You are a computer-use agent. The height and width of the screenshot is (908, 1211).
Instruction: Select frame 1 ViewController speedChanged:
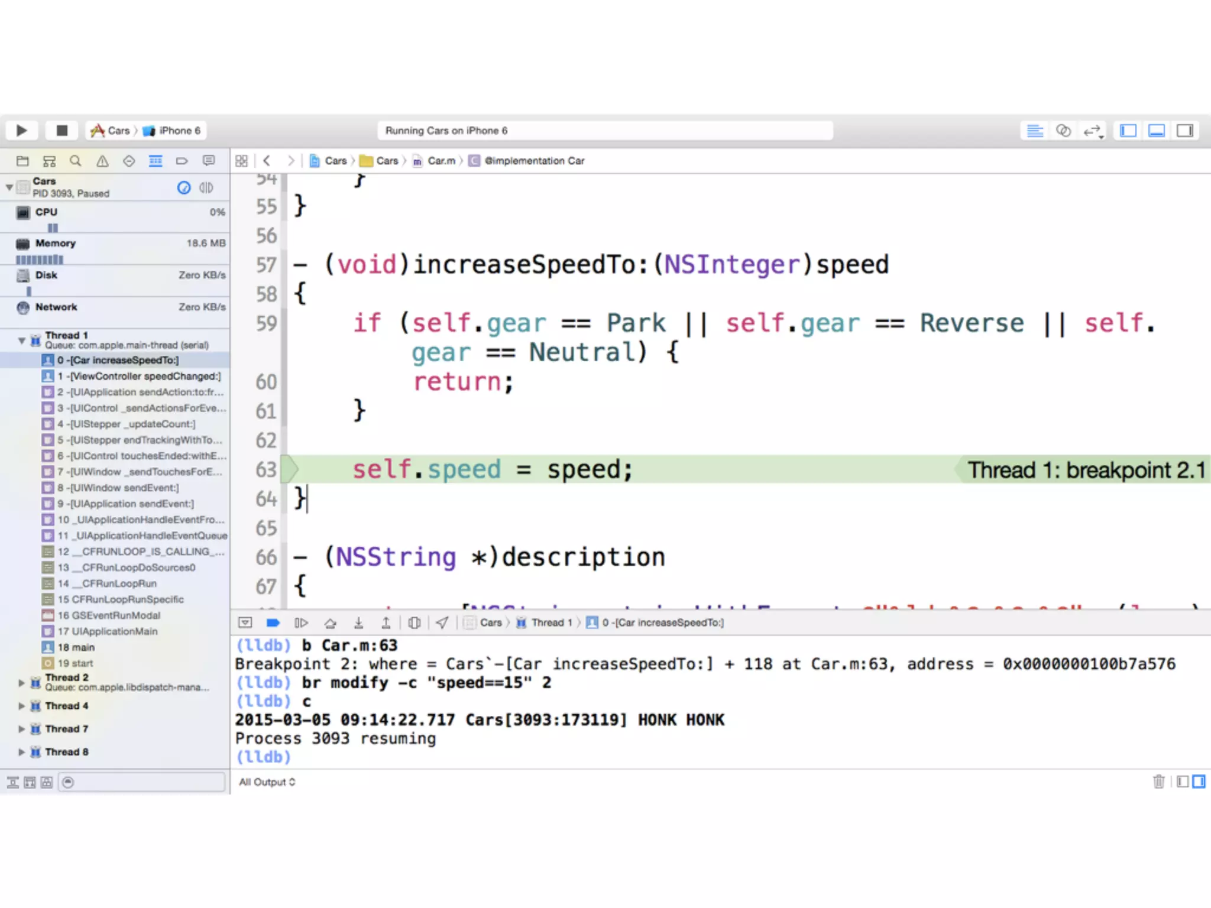139,376
